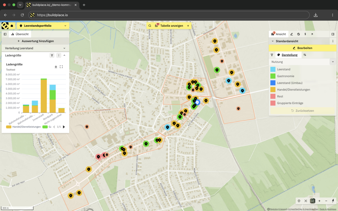Screen dimensions: 338x211
Task: Click the Innenstadt bar in chart
Action: [x=44, y=96]
